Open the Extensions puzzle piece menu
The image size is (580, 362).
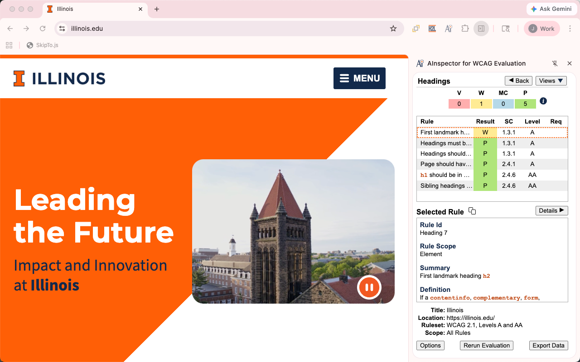pos(464,29)
